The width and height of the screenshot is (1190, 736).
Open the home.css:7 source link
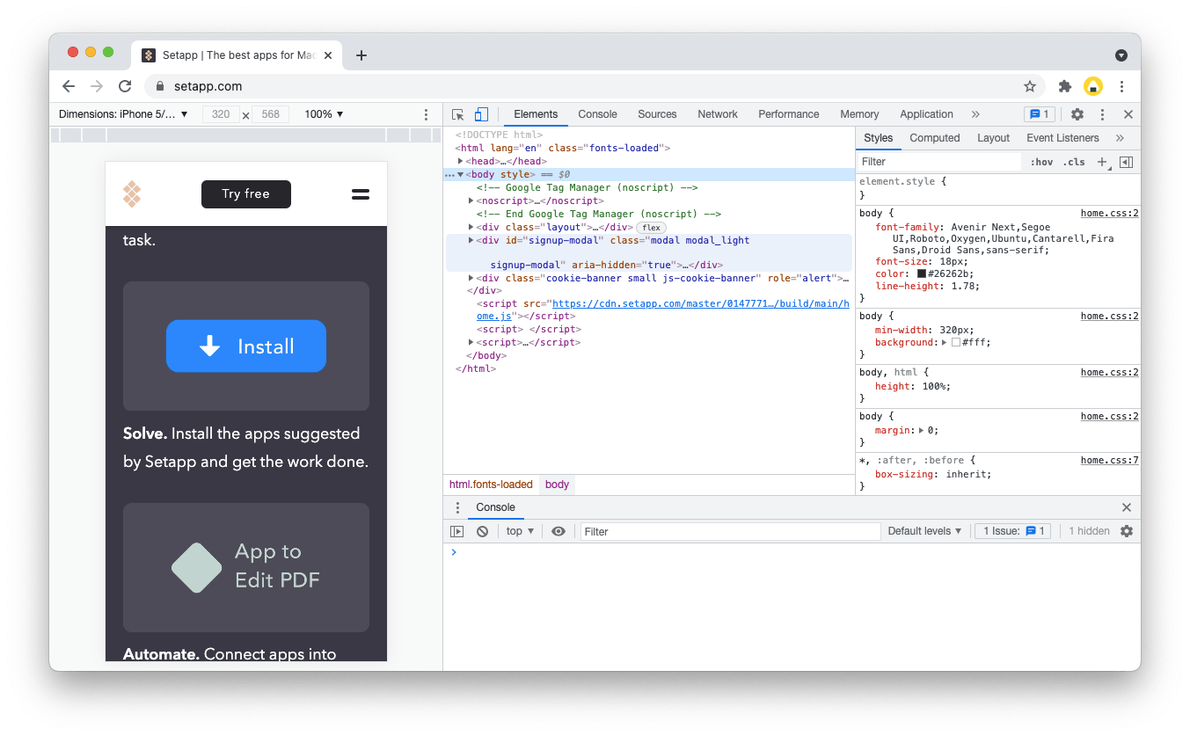tap(1109, 461)
